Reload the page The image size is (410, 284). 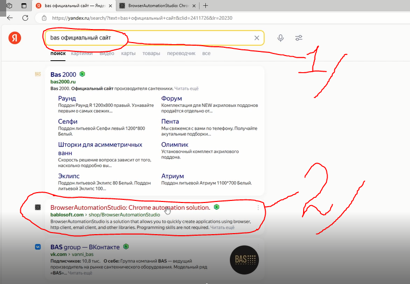pos(25,18)
